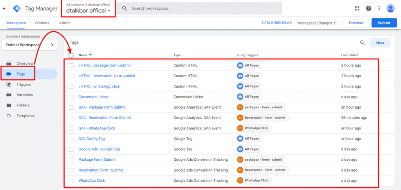
Task: Switch to the Versions tab
Action: pos(42,23)
